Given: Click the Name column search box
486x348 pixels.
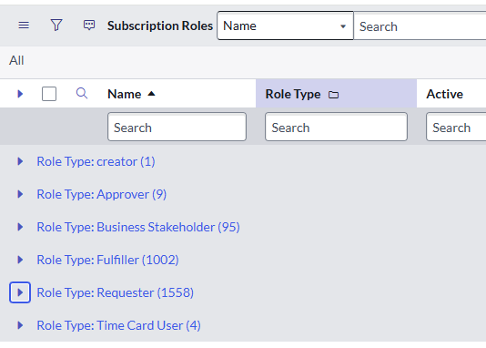Looking at the screenshot, I should click(177, 127).
